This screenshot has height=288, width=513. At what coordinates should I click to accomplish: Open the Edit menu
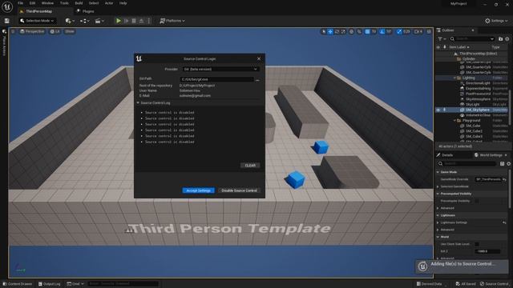click(x=32, y=3)
